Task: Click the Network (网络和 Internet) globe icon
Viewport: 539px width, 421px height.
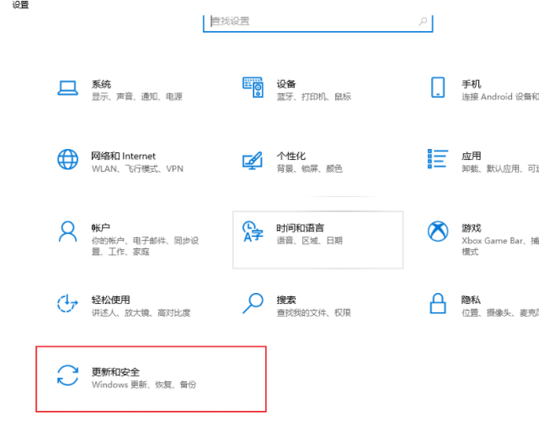Action: click(67, 160)
